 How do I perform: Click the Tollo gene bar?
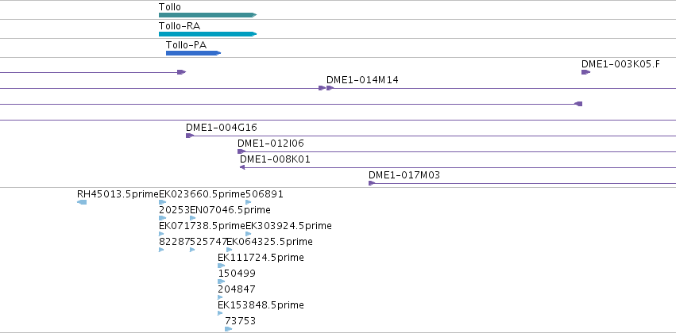point(207,15)
